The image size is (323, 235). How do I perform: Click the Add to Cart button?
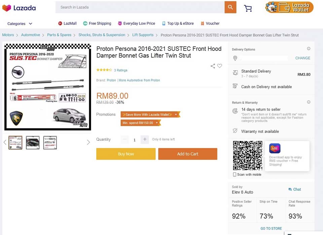click(187, 154)
